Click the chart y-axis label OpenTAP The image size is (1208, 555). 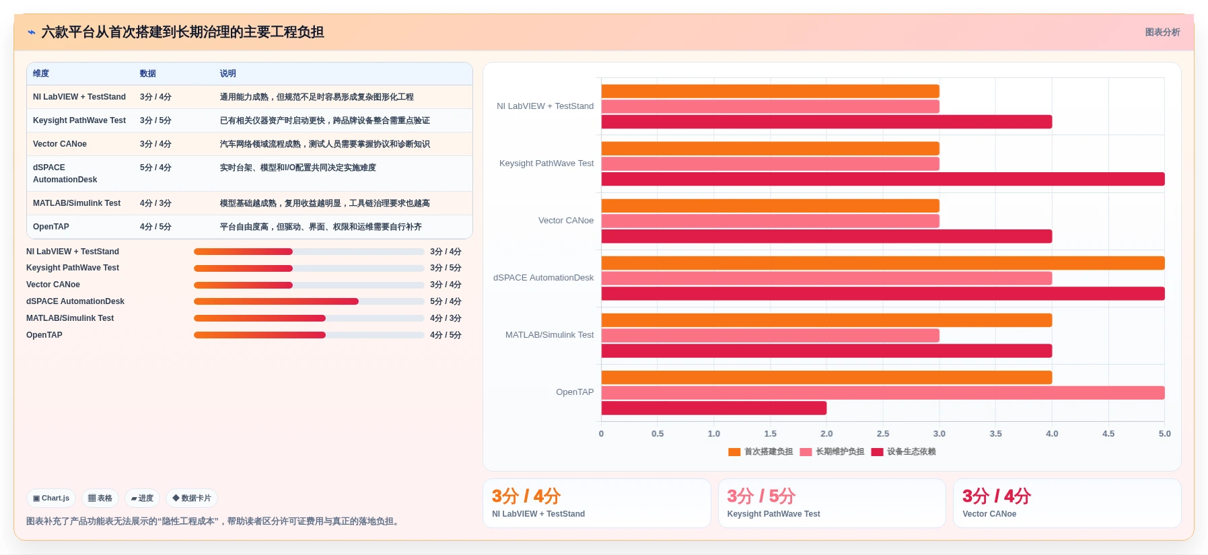(x=575, y=392)
